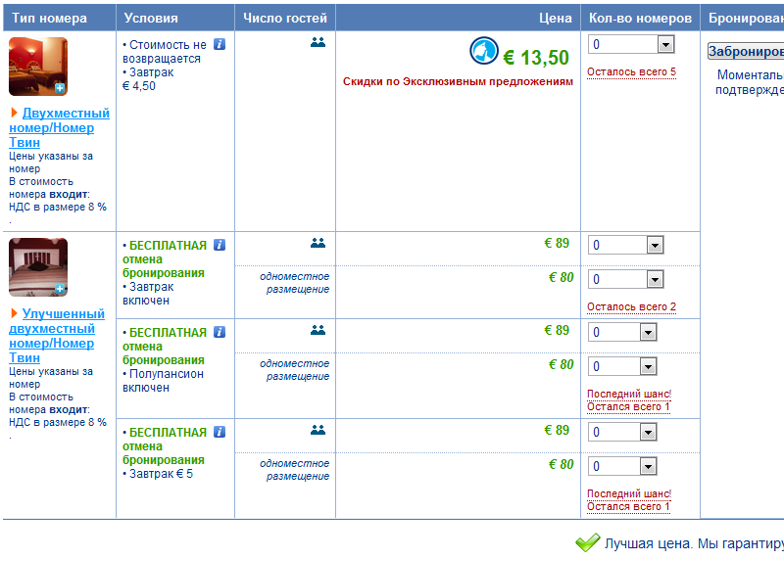Click the improved twin room photo thumbnail
This screenshot has height=561, width=784.
click(x=37, y=265)
